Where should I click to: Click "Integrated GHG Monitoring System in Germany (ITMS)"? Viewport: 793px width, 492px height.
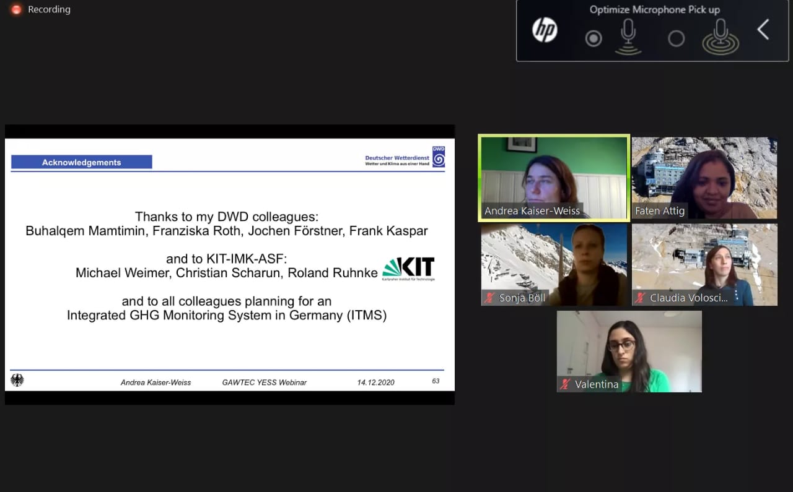tap(227, 316)
